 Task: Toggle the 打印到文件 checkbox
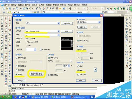[41, 50]
